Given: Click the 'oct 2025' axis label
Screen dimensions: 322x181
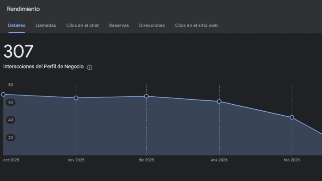Looking at the screenshot, I should 11,160.
